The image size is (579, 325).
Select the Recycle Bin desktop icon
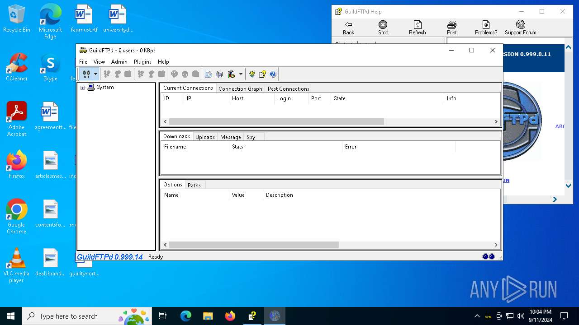pyautogui.click(x=17, y=19)
